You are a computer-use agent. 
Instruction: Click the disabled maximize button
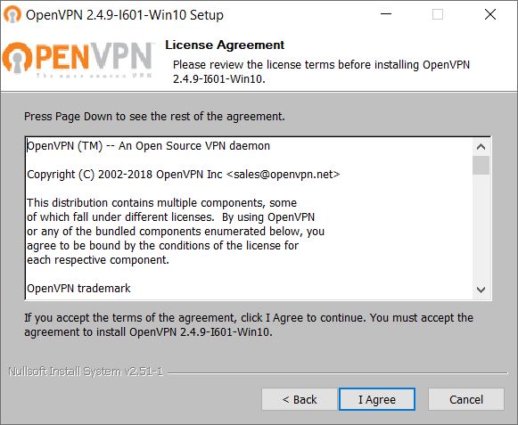pos(438,14)
